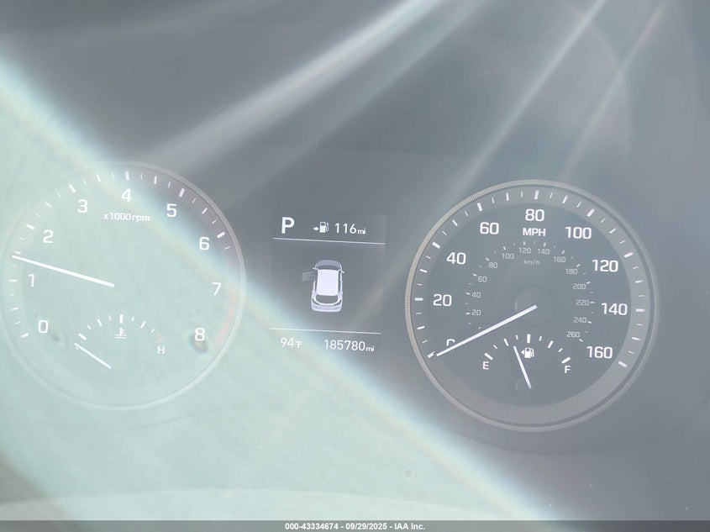Click the 4 mark on tachometer
This screenshot has width=710, height=532.
click(126, 196)
